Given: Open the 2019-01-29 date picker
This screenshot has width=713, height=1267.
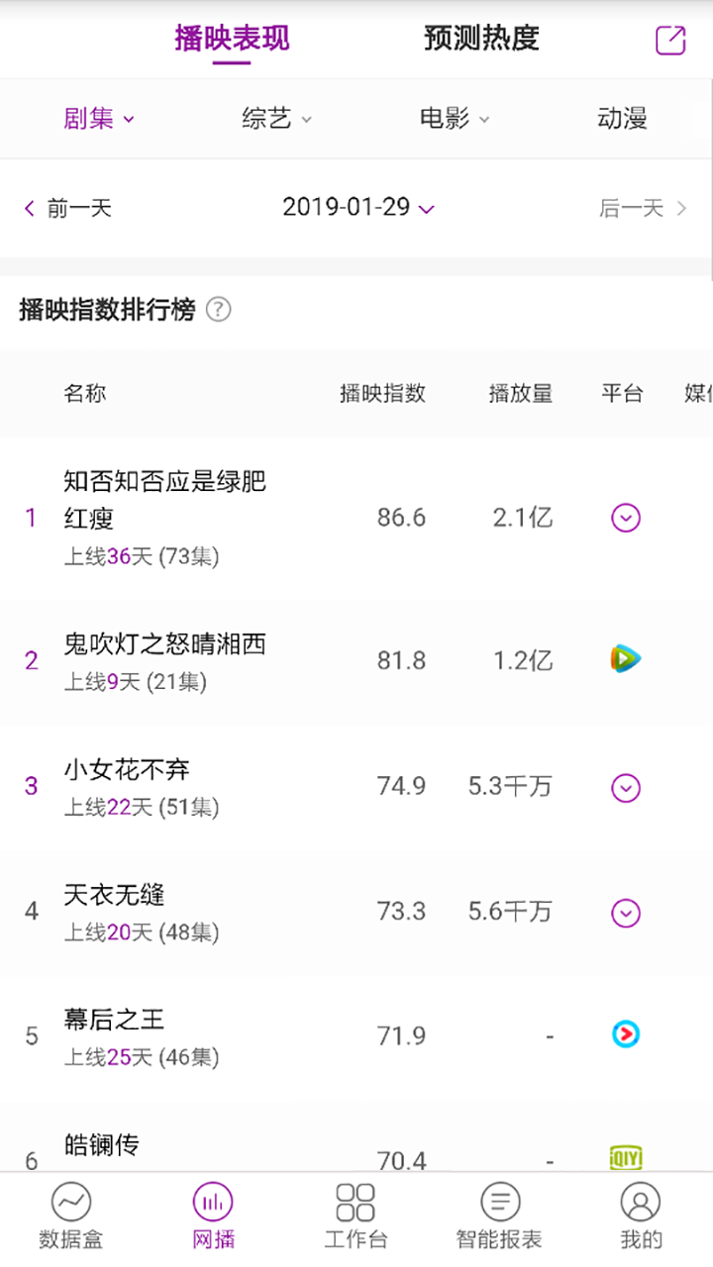Looking at the screenshot, I should tap(357, 208).
